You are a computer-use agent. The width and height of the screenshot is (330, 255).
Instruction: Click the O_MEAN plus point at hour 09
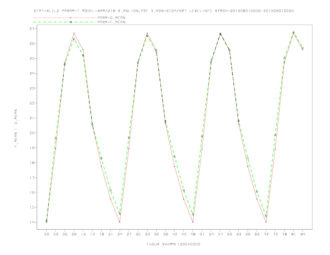(x=74, y=33)
